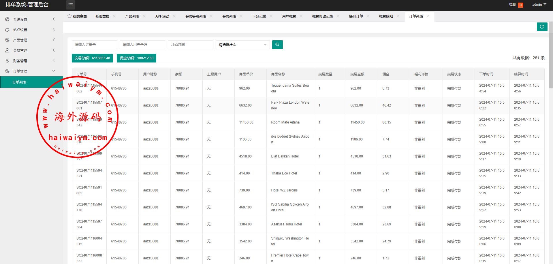Open the 请选择状态 status dropdown
Viewport: 553px width, 264px height.
pos(242,45)
